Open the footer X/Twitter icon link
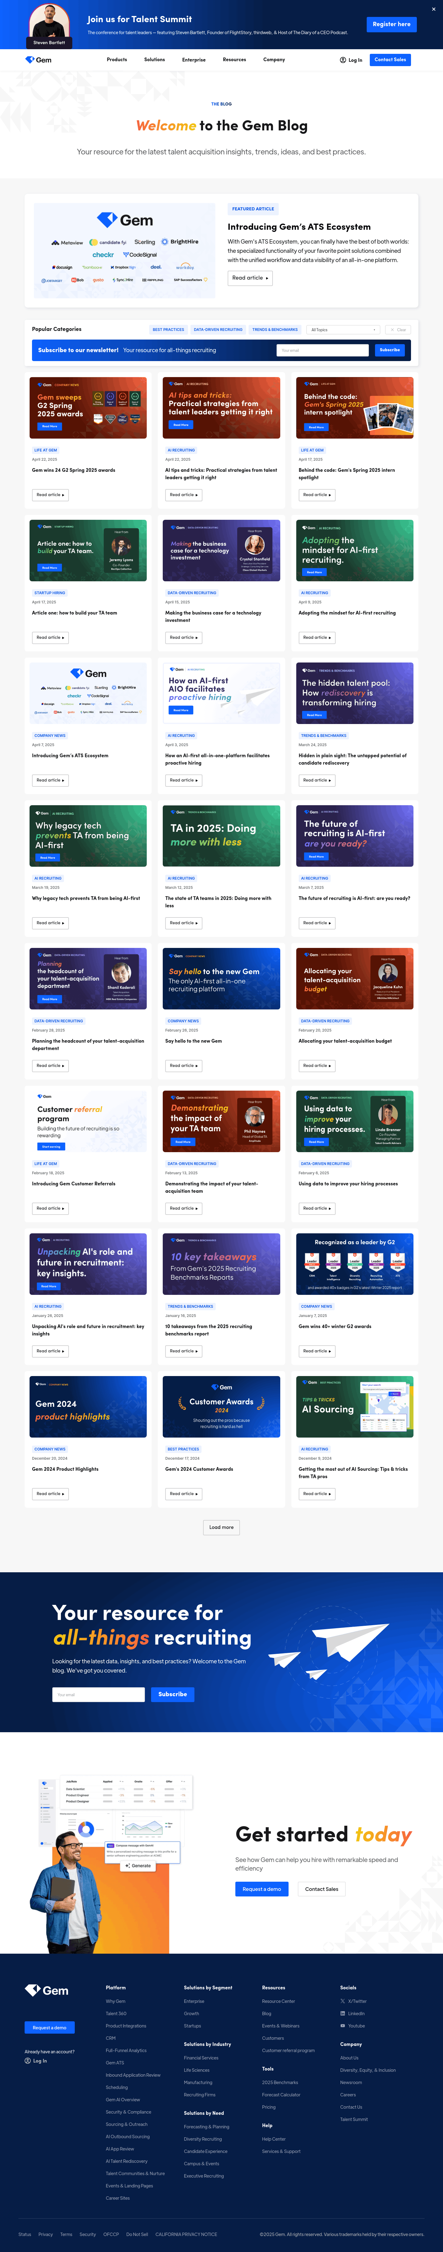The image size is (443, 2252). coord(342,2001)
